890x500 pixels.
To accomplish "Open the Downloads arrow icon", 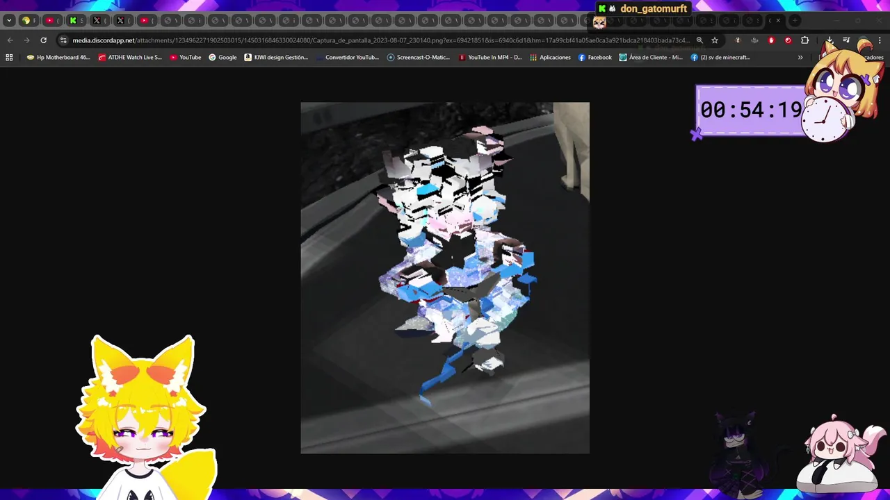I will 830,40.
